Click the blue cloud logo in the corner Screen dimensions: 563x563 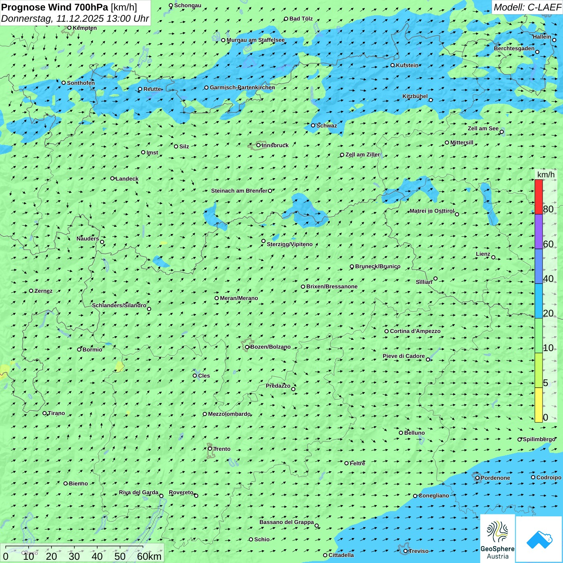point(539,539)
